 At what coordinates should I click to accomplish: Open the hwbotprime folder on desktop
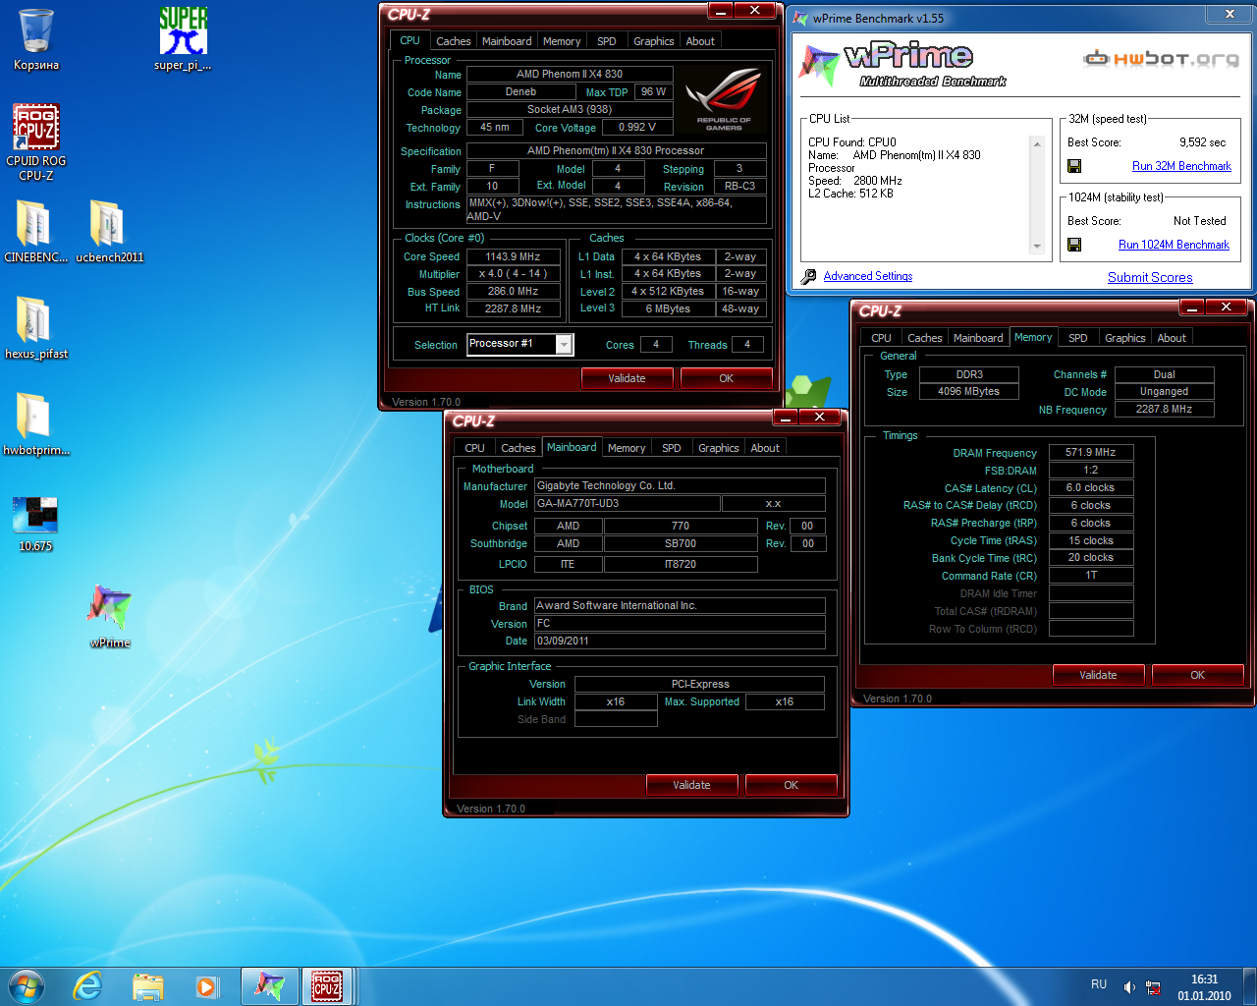click(x=36, y=424)
